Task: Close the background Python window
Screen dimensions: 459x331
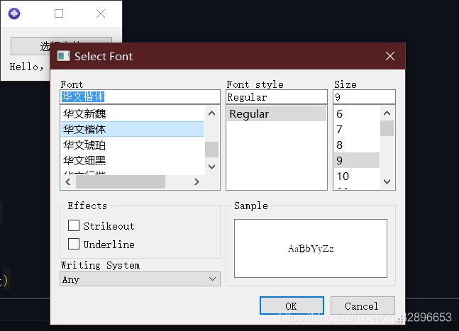Action: (x=101, y=13)
